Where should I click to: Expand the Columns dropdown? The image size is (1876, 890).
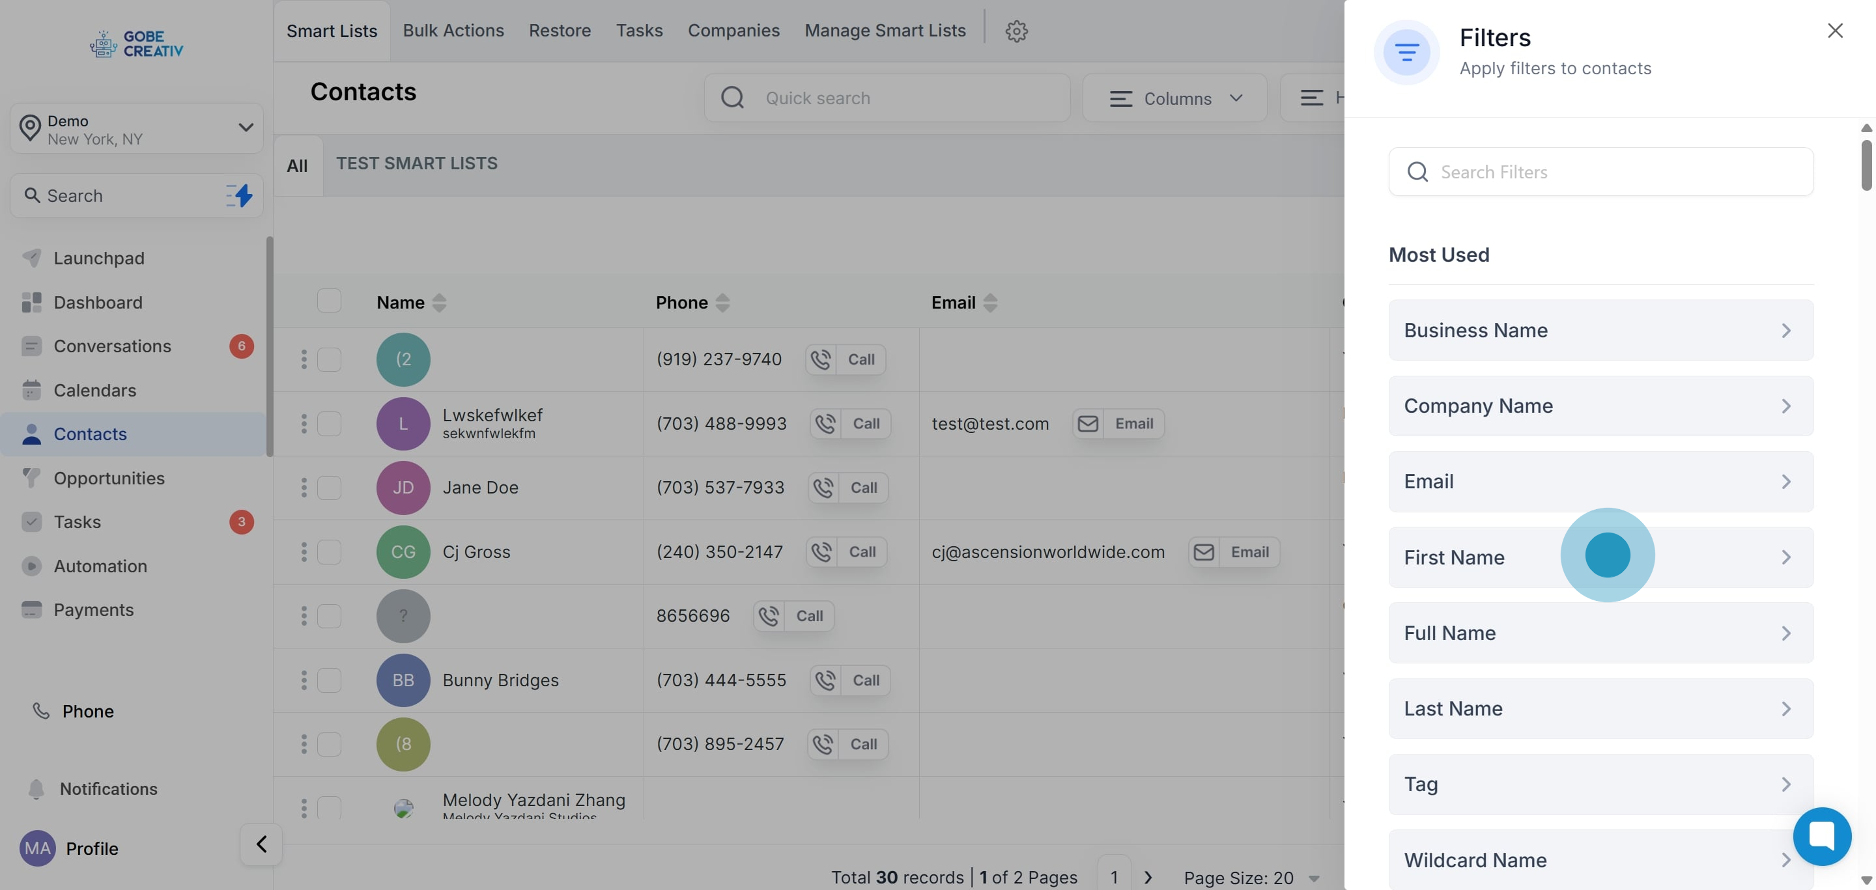pyautogui.click(x=1174, y=98)
